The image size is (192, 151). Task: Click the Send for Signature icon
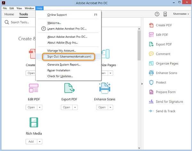coord(151,102)
